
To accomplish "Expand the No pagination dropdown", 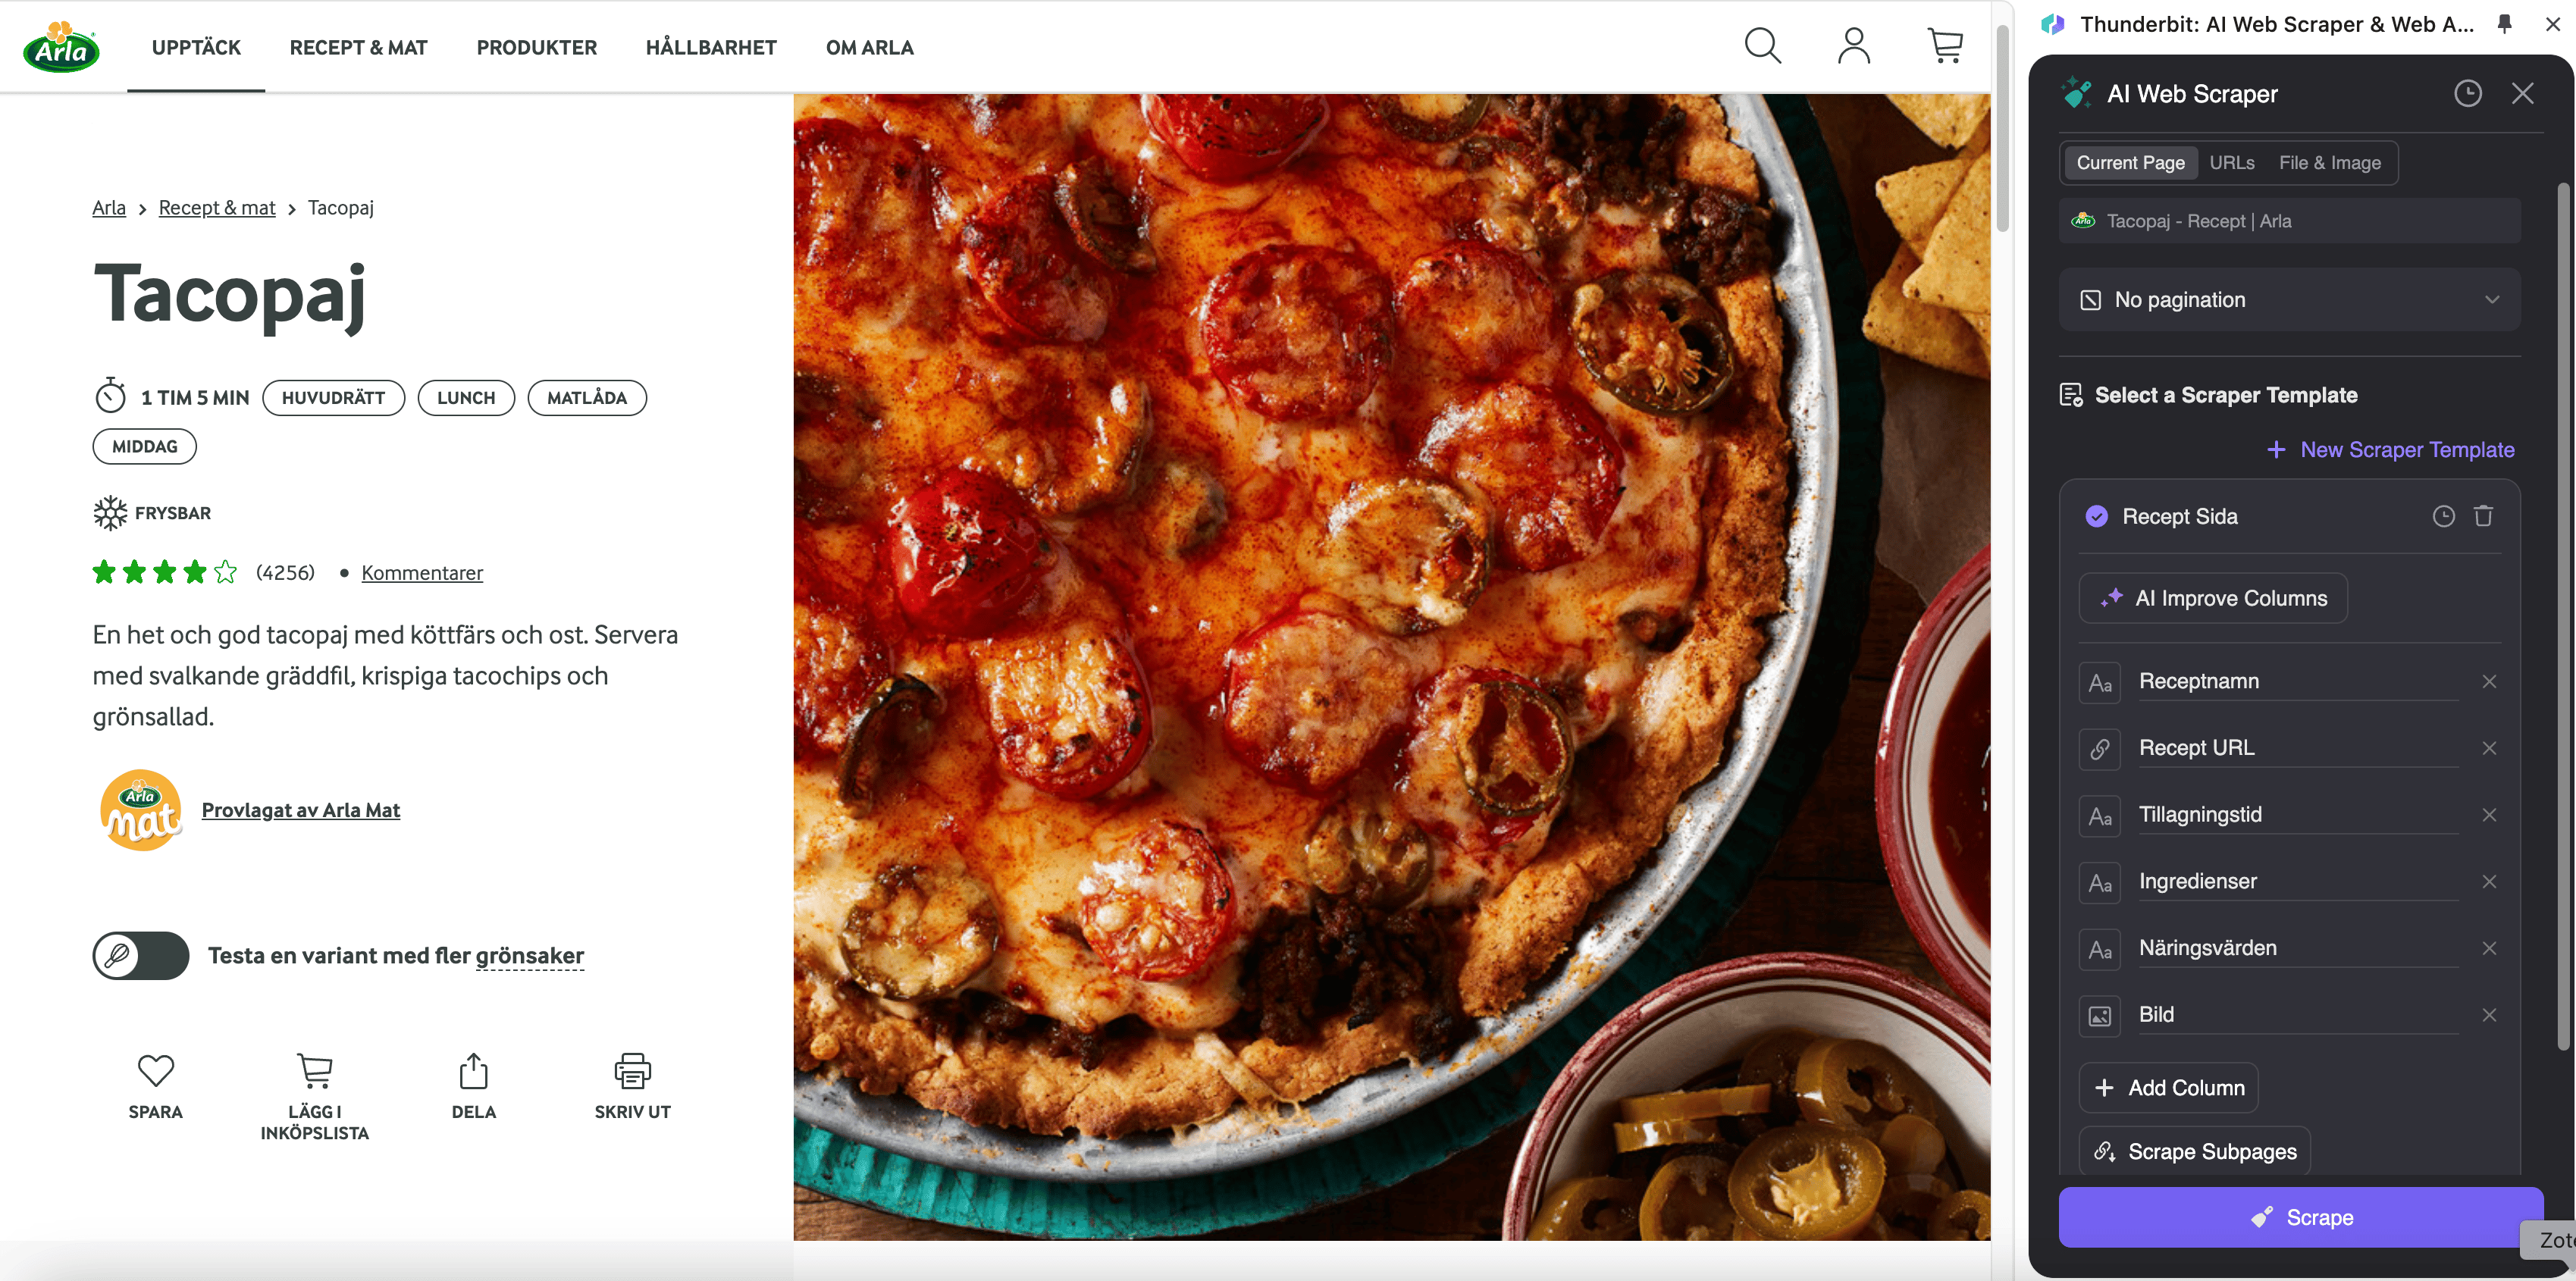I will (x=2289, y=300).
